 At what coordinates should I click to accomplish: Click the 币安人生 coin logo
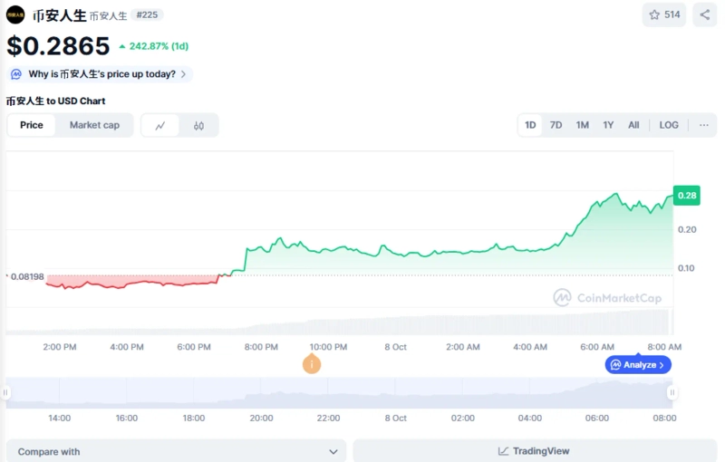click(15, 15)
